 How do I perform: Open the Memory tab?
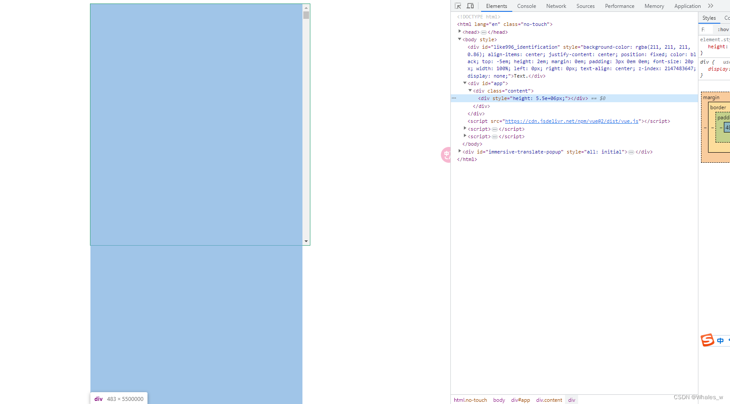[654, 6]
